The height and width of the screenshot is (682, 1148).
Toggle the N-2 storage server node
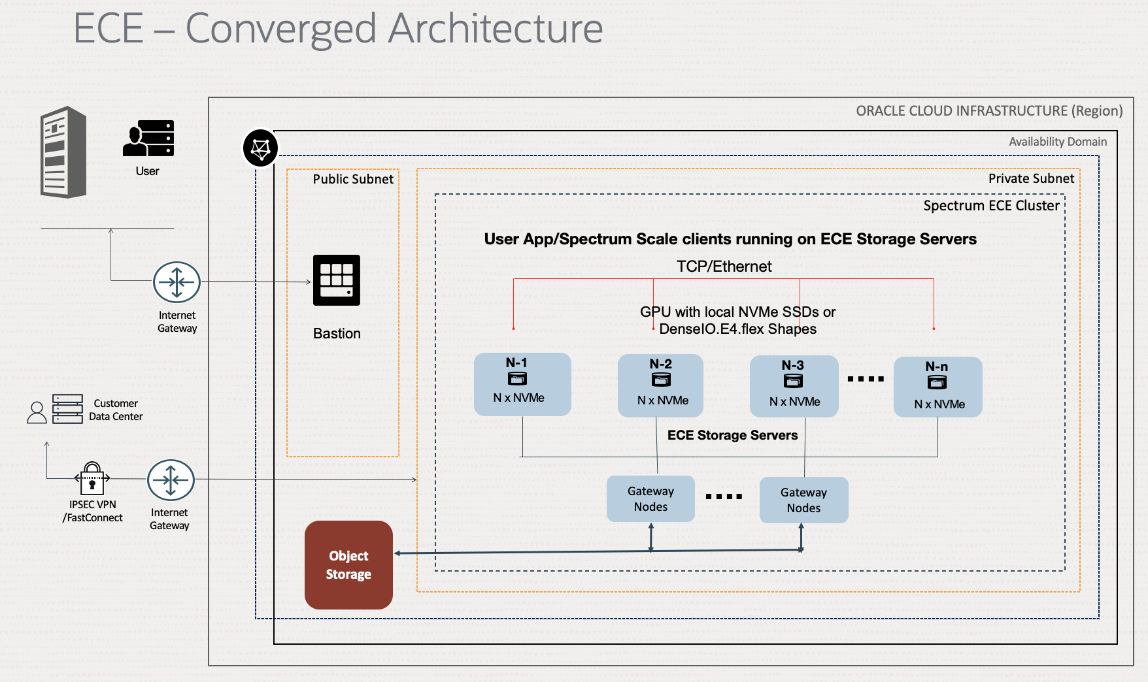pos(660,385)
